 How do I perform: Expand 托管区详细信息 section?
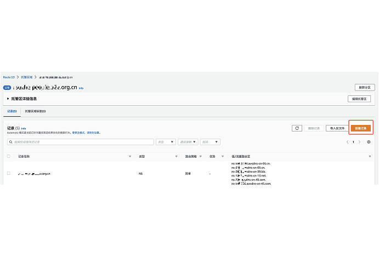tap(8, 99)
